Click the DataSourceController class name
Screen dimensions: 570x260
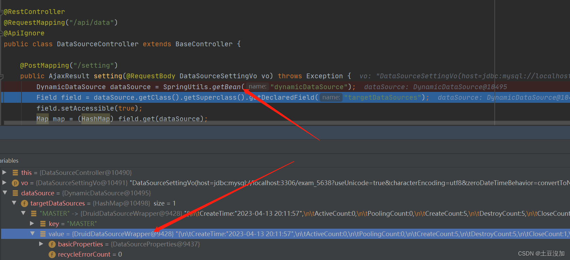(x=98, y=44)
